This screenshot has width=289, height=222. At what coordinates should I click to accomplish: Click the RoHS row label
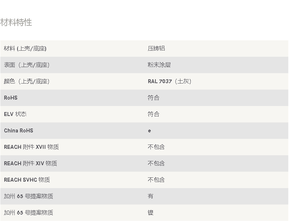(x=11, y=98)
